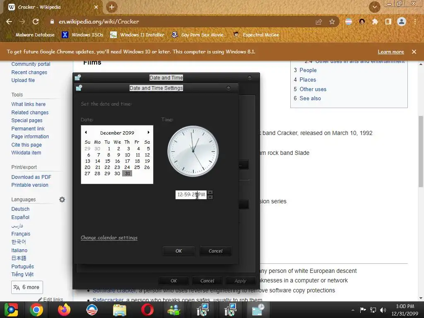Launch Firefox from the taskbar

[64, 310]
